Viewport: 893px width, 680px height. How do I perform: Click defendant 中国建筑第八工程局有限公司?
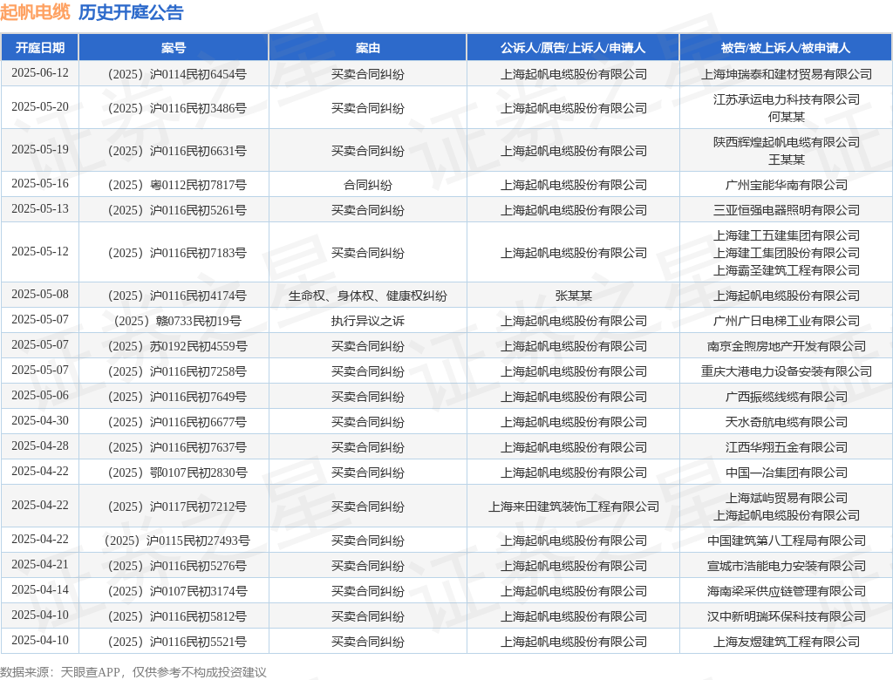coord(786,541)
